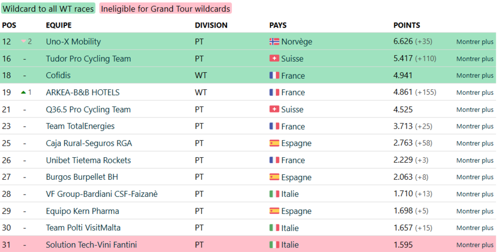Click the Spanish flag in the Caja Rural row
This screenshot has width=497, height=252.
coord(274,143)
